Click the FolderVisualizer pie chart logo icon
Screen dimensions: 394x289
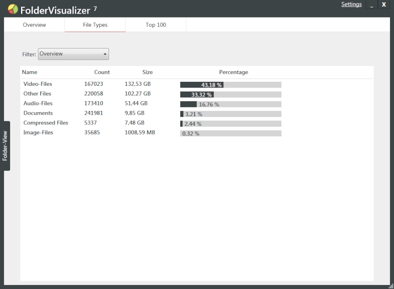point(12,8)
